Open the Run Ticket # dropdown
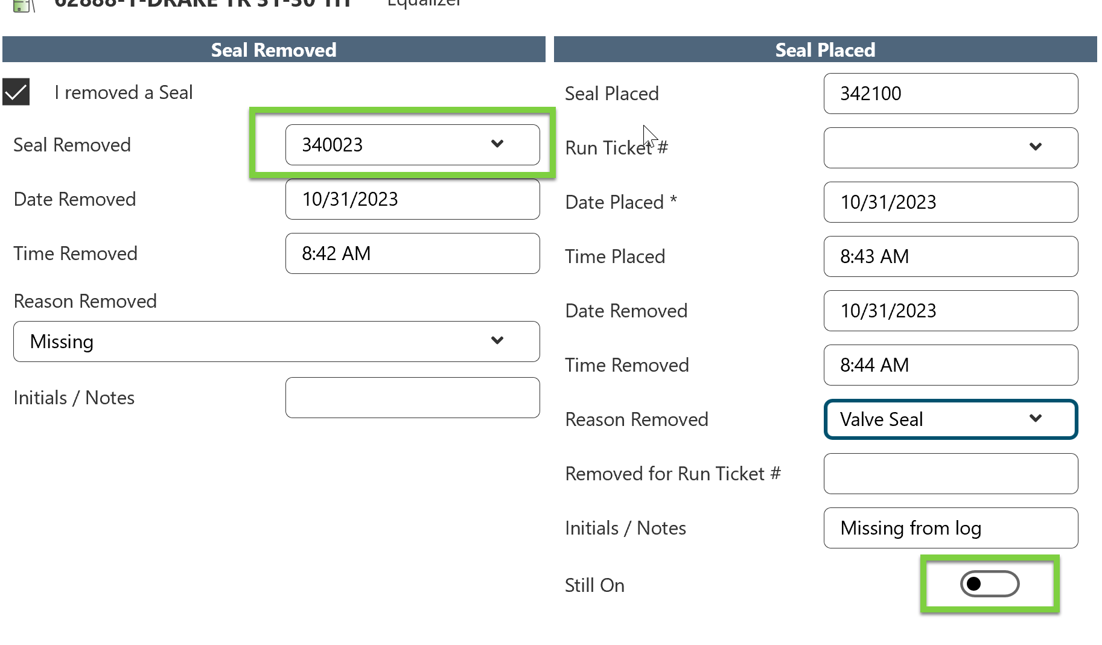The width and height of the screenshot is (1102, 645). point(951,148)
